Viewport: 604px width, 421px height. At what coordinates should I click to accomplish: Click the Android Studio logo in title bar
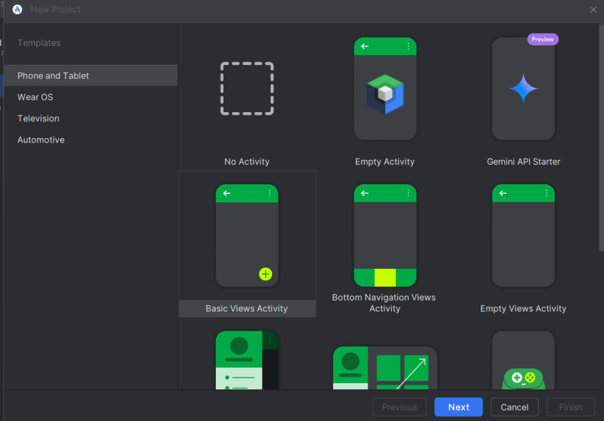coord(17,9)
